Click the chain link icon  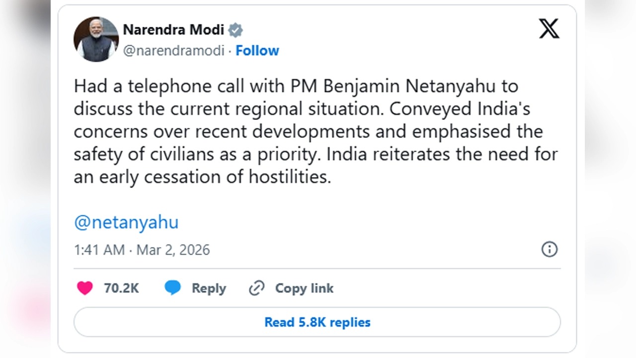point(256,288)
